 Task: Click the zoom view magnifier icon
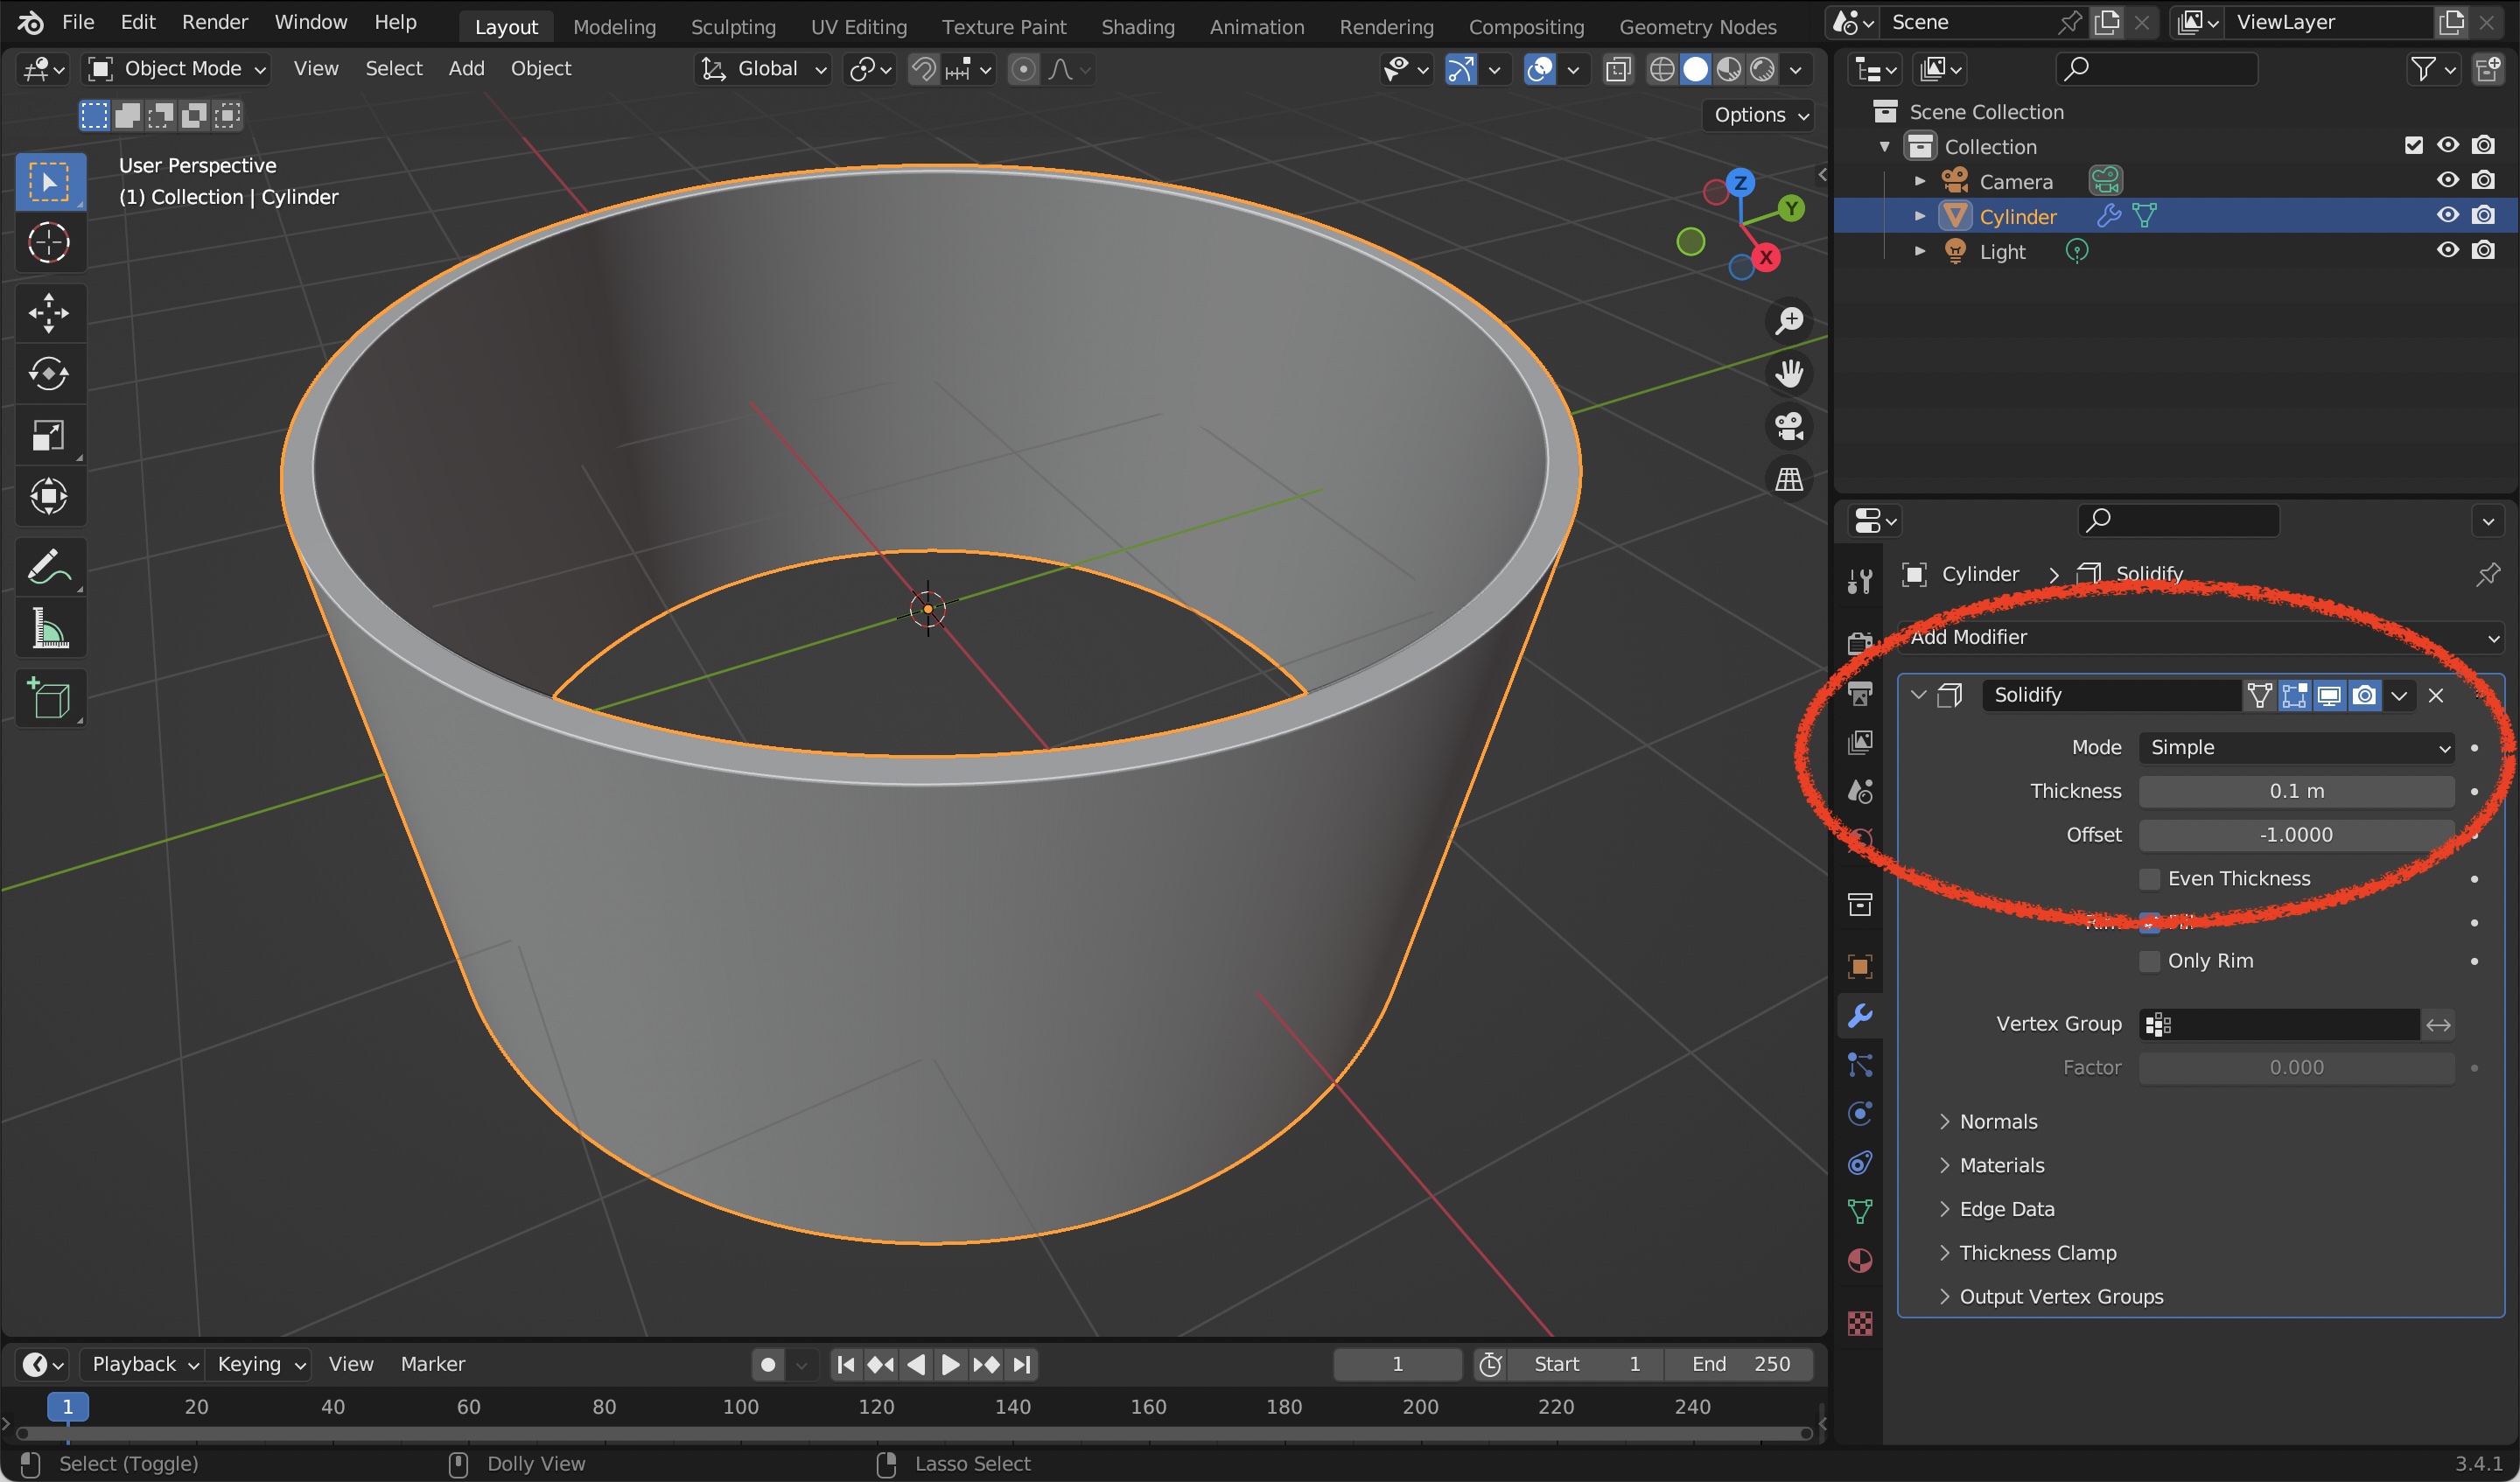(1788, 321)
